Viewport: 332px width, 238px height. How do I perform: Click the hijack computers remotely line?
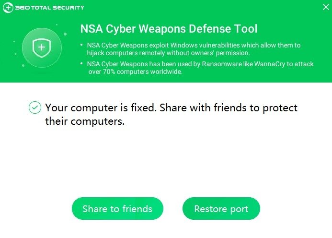pyautogui.click(x=168, y=53)
